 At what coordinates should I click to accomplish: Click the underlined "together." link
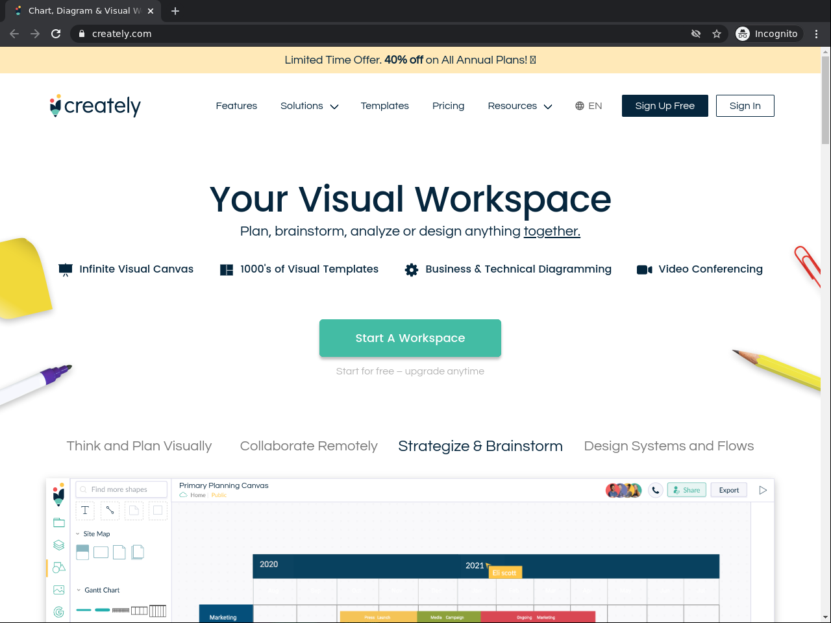pyautogui.click(x=552, y=232)
